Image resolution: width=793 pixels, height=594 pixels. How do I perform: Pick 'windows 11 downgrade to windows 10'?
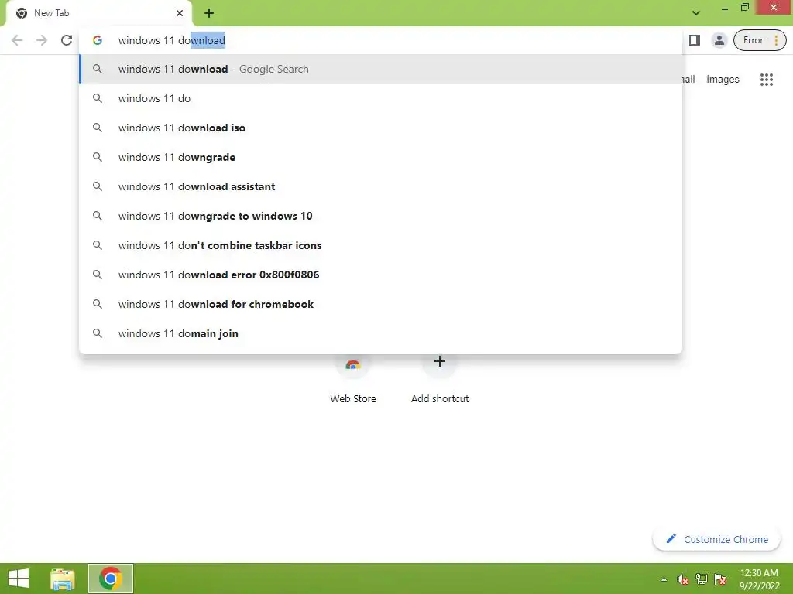381,216
